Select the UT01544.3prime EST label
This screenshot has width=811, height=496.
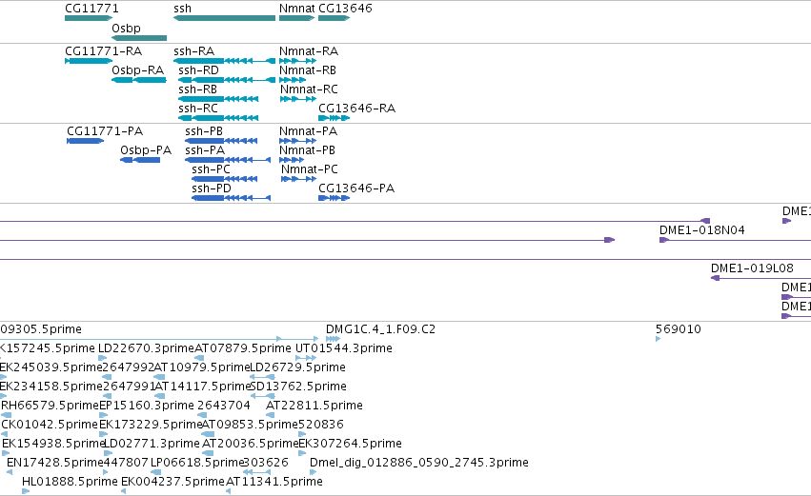click(343, 348)
